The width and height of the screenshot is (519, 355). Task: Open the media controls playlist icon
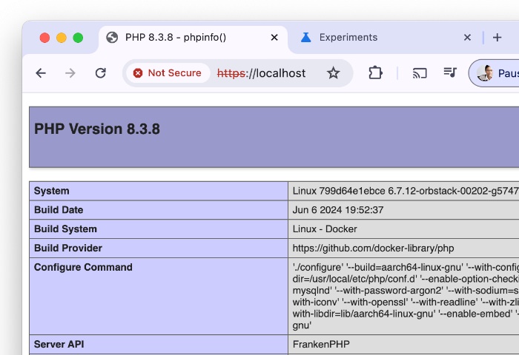[x=450, y=72]
